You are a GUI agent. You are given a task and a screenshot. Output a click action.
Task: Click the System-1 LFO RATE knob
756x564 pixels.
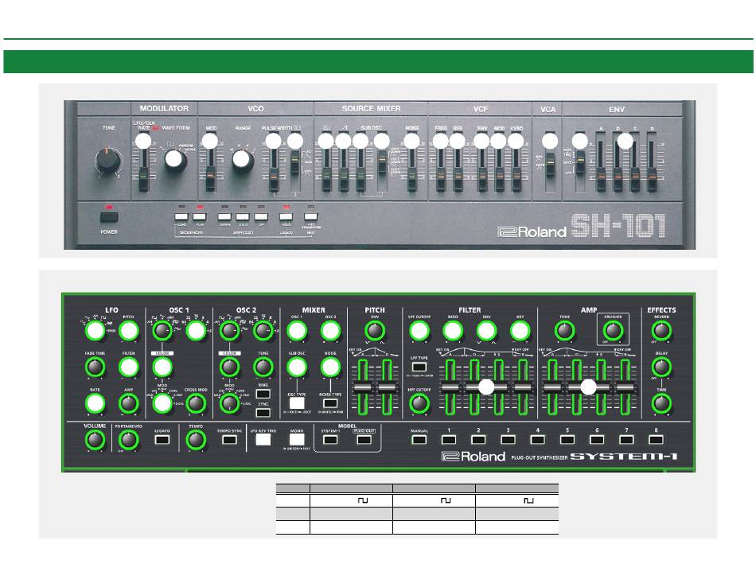click(x=95, y=404)
